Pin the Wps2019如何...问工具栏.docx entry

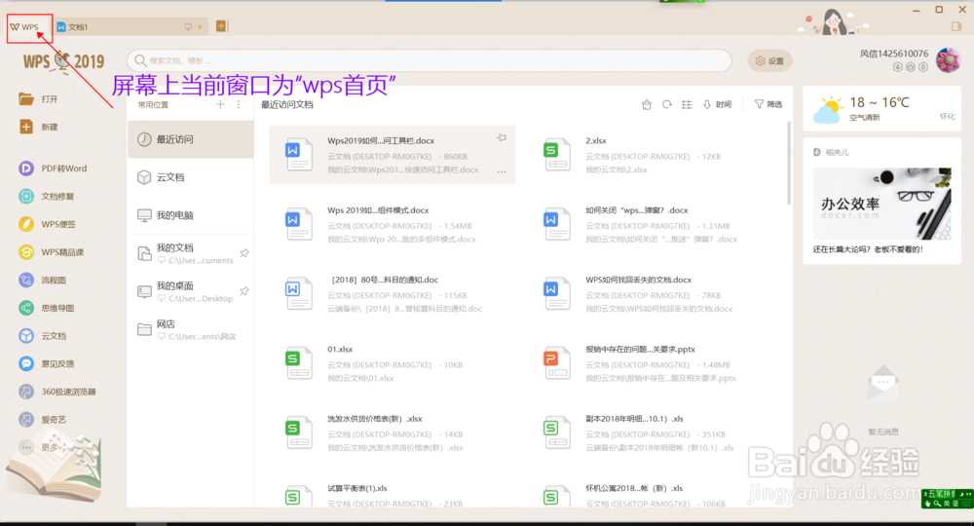tap(502, 138)
